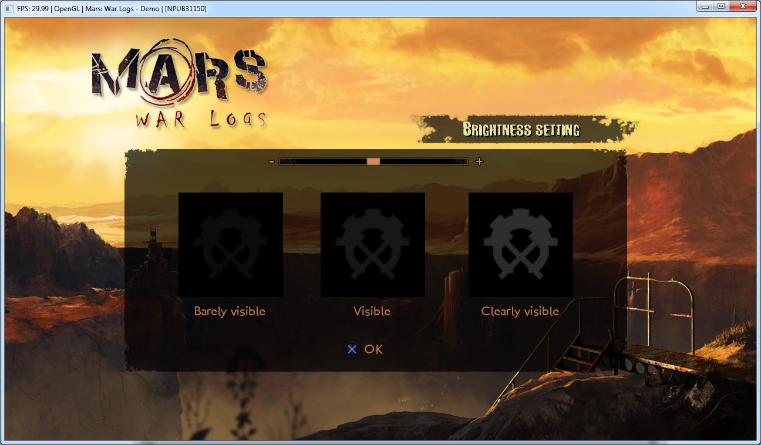This screenshot has height=445, width=761.
Task: Close the Mars: War Logs window
Action: pos(743,6)
